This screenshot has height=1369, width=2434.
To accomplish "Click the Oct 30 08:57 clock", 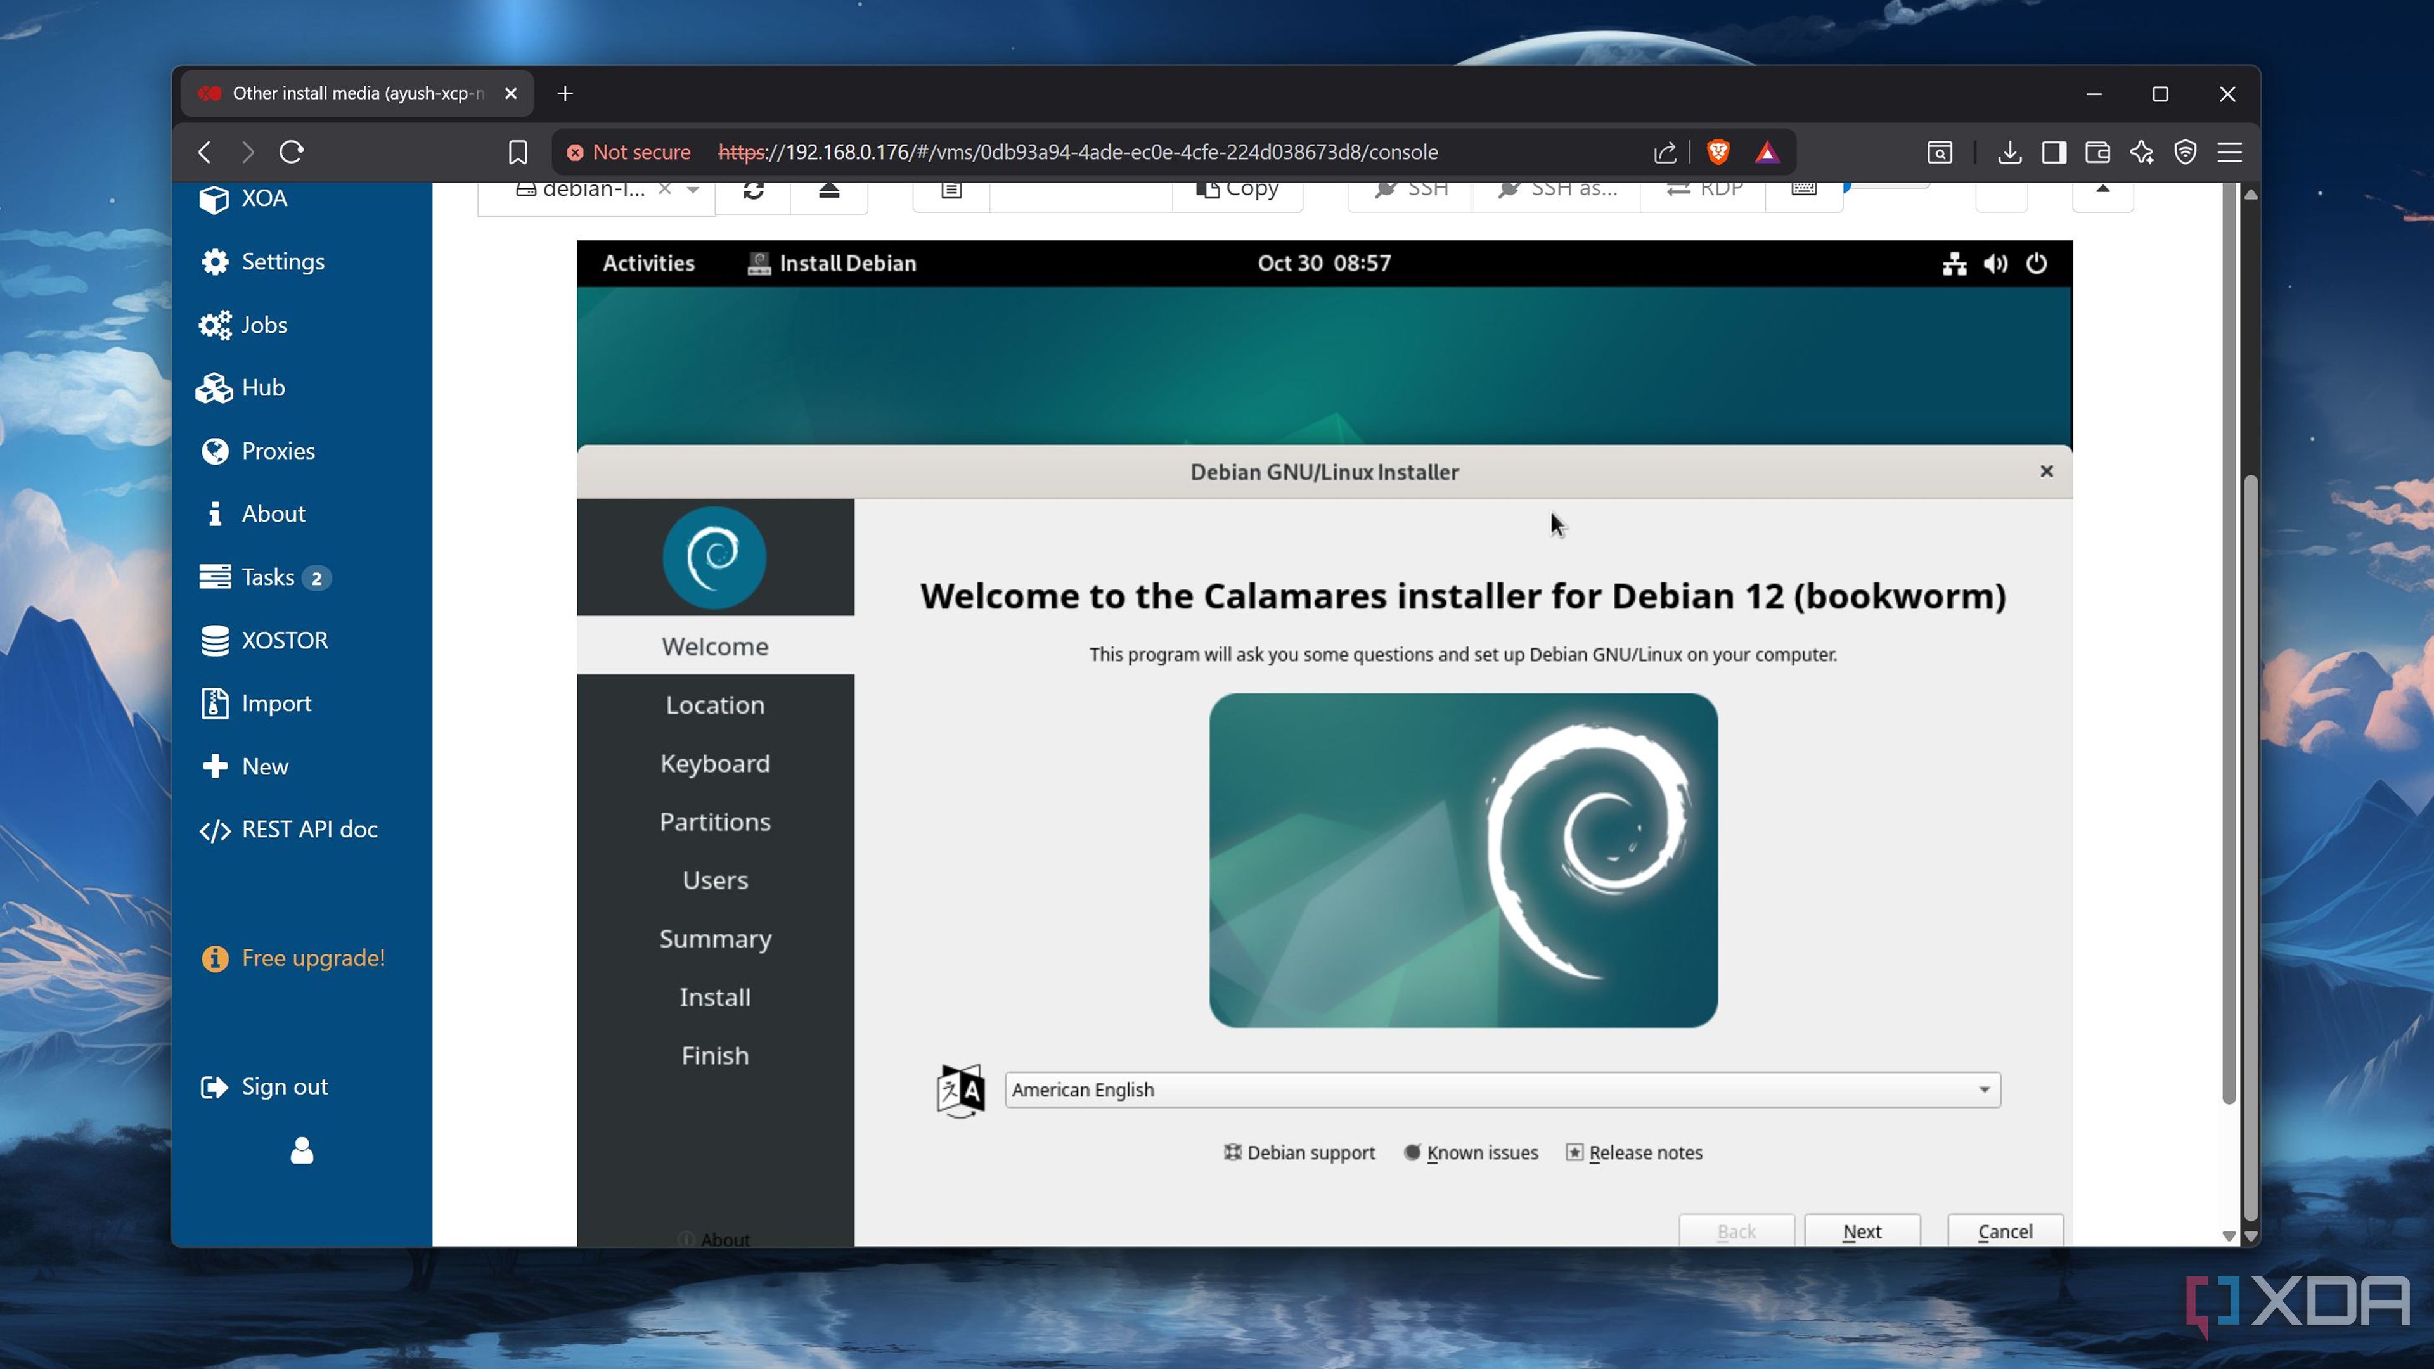I will (1323, 262).
